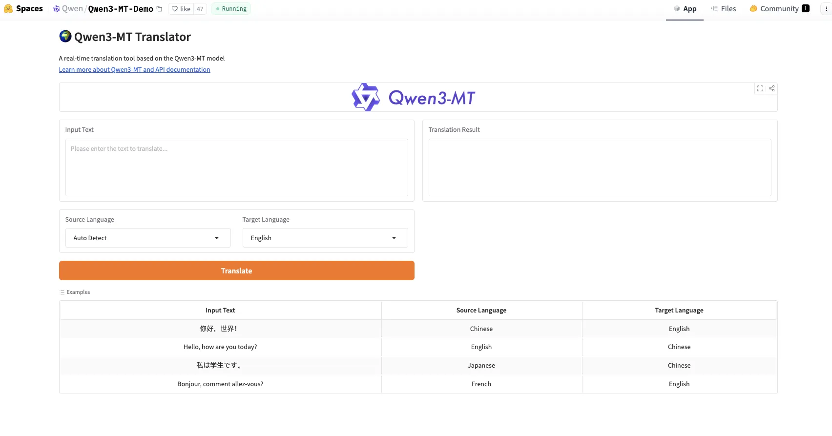Click the fullscreen icon on banner image
This screenshot has height=436, width=832.
[x=760, y=88]
